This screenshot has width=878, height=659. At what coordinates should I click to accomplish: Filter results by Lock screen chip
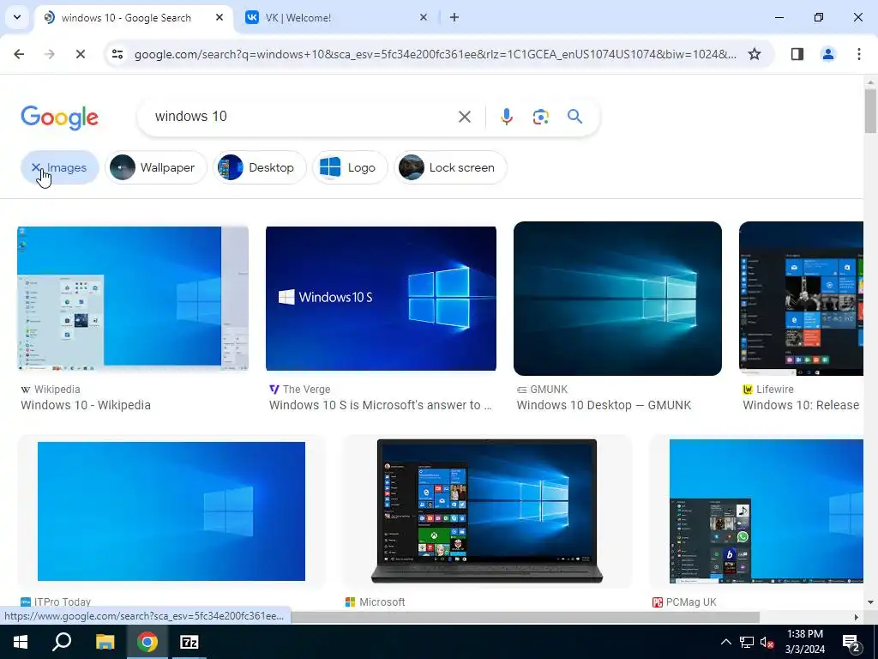451,167
